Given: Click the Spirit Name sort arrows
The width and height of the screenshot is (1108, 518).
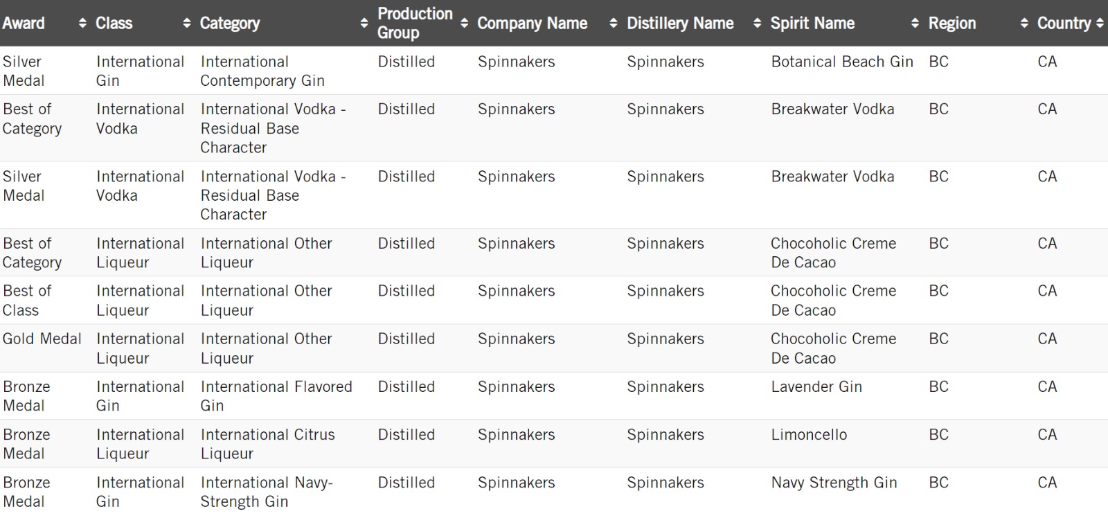Looking at the screenshot, I should pos(915,24).
